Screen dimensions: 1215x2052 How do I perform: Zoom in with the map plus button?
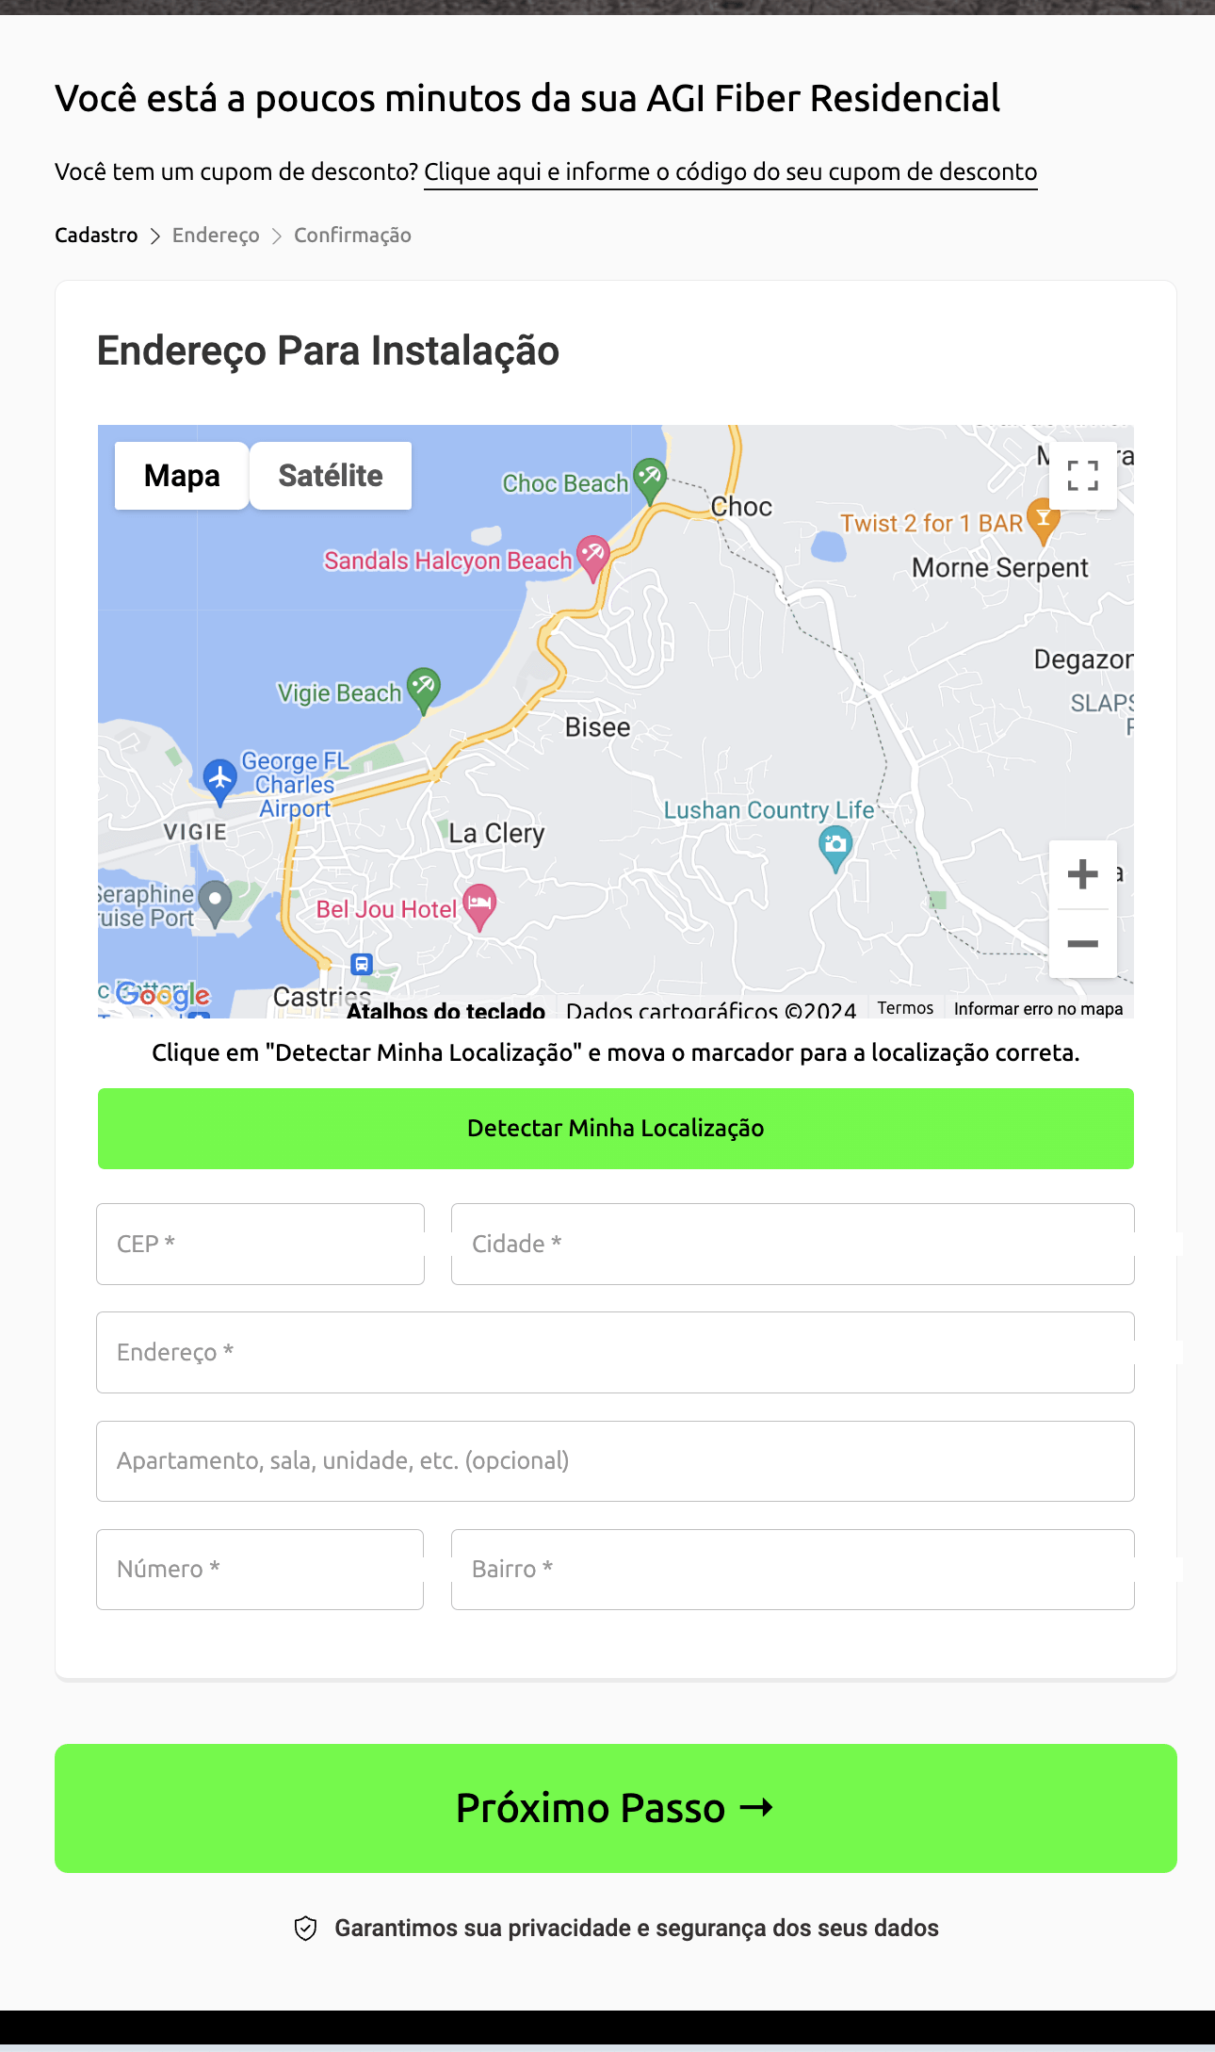(1082, 874)
